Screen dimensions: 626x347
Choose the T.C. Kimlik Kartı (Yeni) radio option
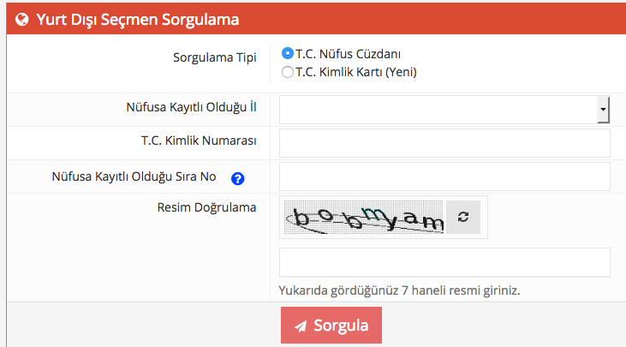pyautogui.click(x=288, y=72)
